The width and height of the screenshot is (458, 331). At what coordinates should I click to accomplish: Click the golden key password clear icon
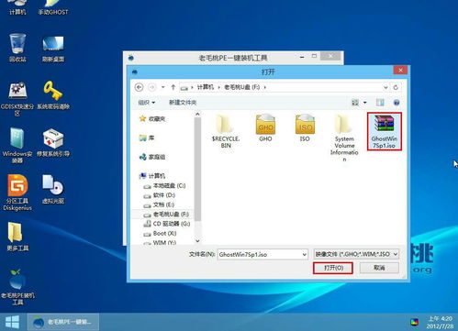(53, 95)
